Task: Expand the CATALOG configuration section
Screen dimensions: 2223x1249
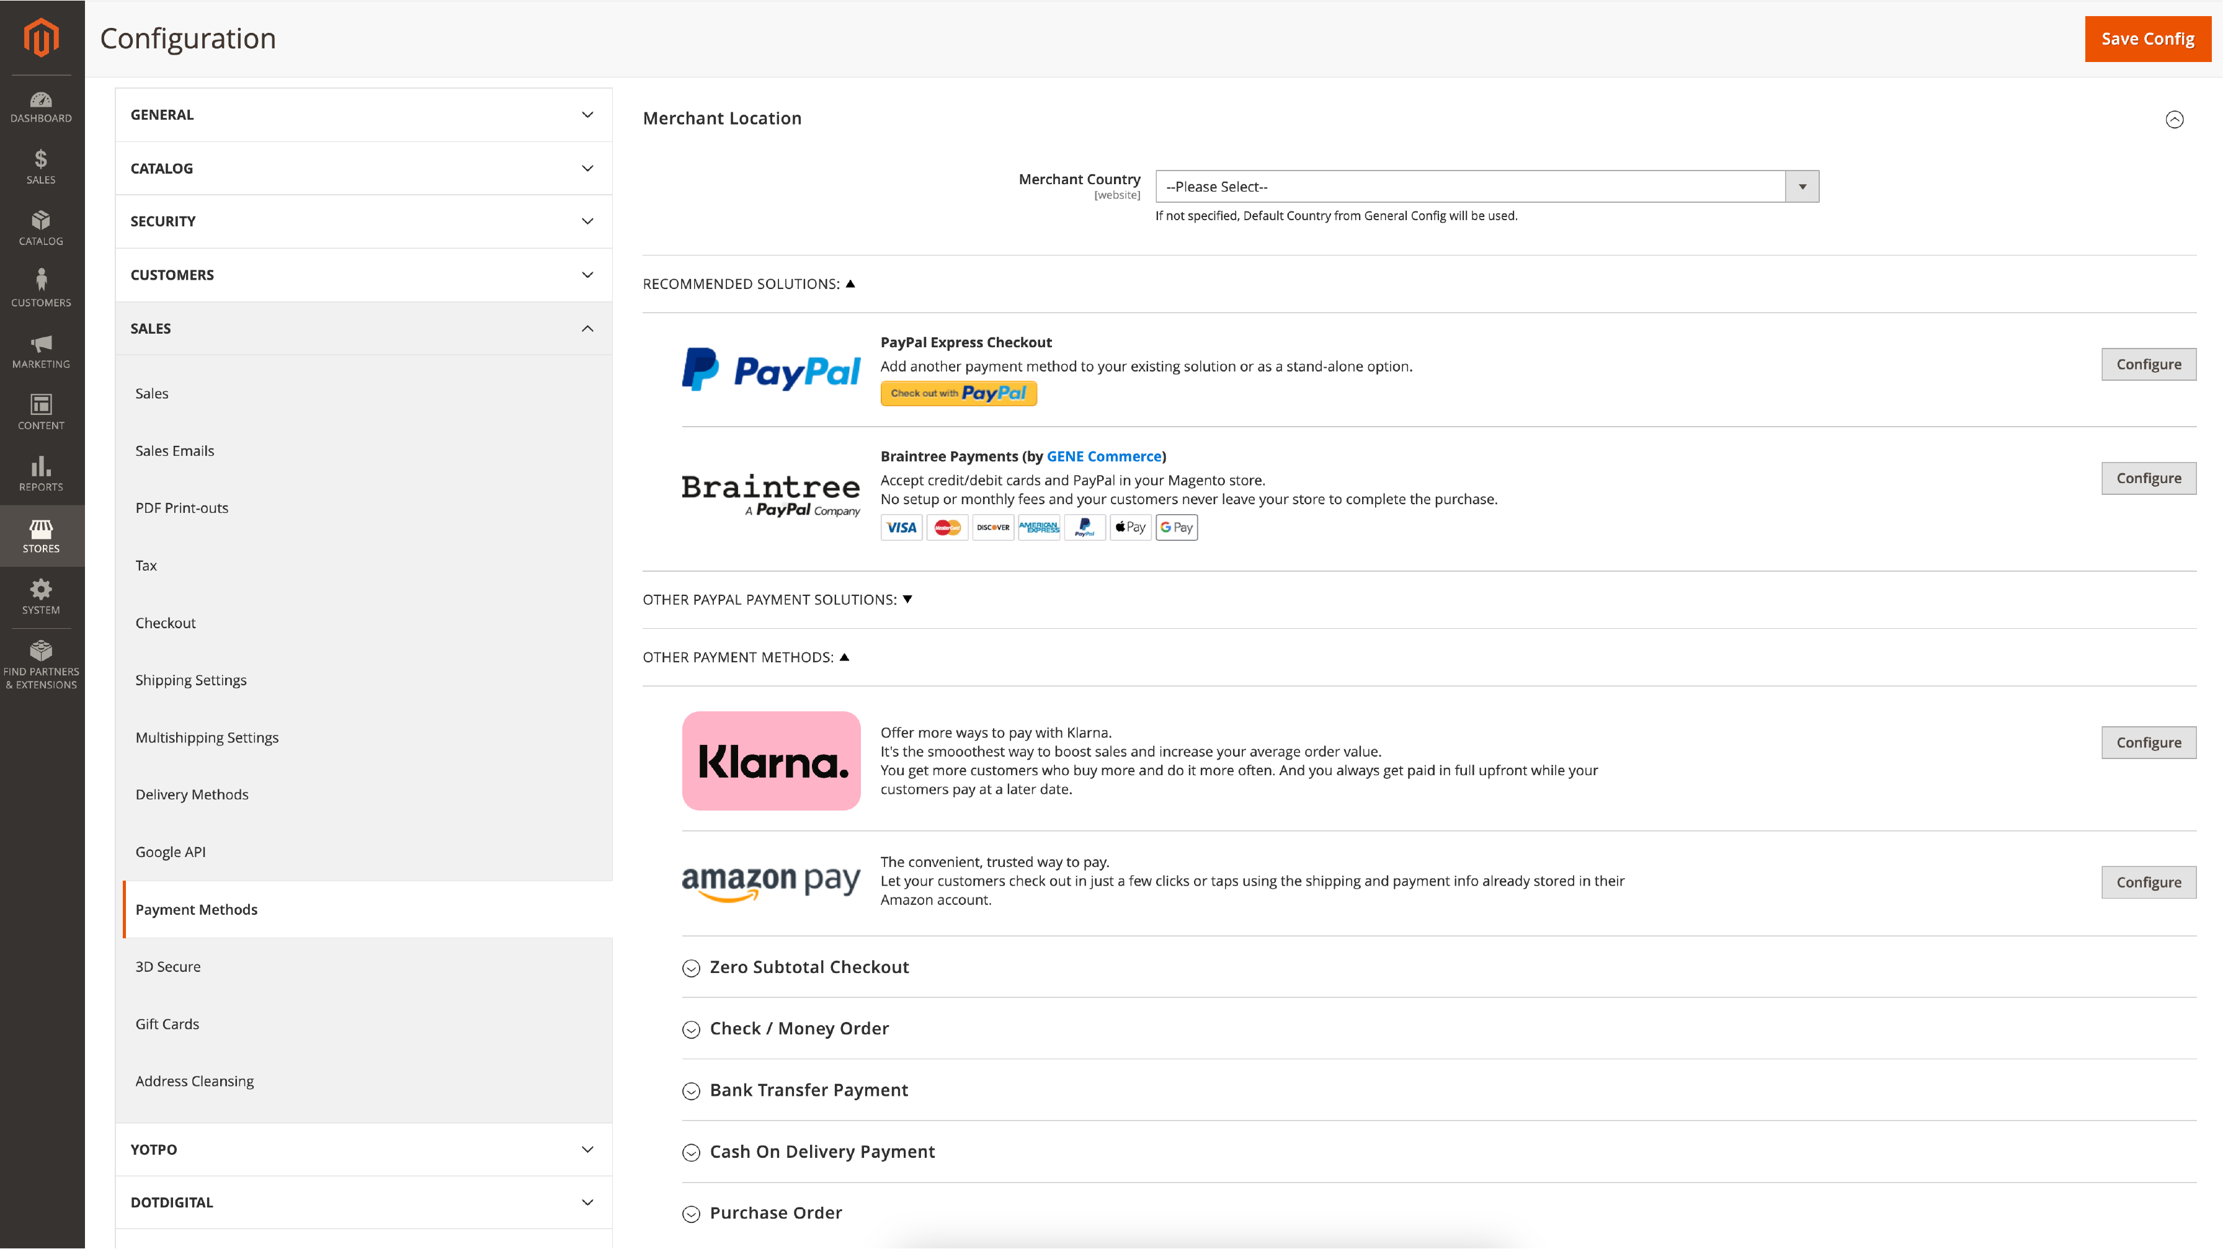Action: pyautogui.click(x=363, y=168)
